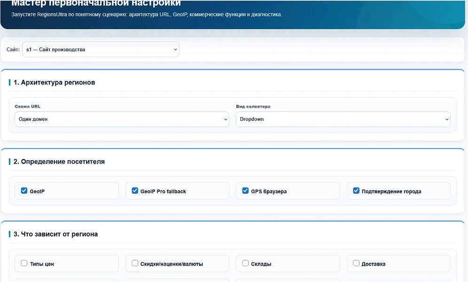
Task: Enable the Склады checkbox
Action: click(x=245, y=263)
